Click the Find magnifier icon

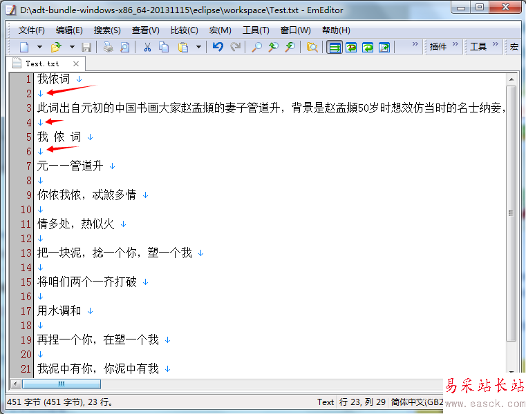click(256, 47)
